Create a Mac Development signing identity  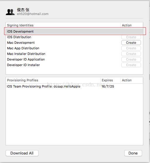pos(131,43)
